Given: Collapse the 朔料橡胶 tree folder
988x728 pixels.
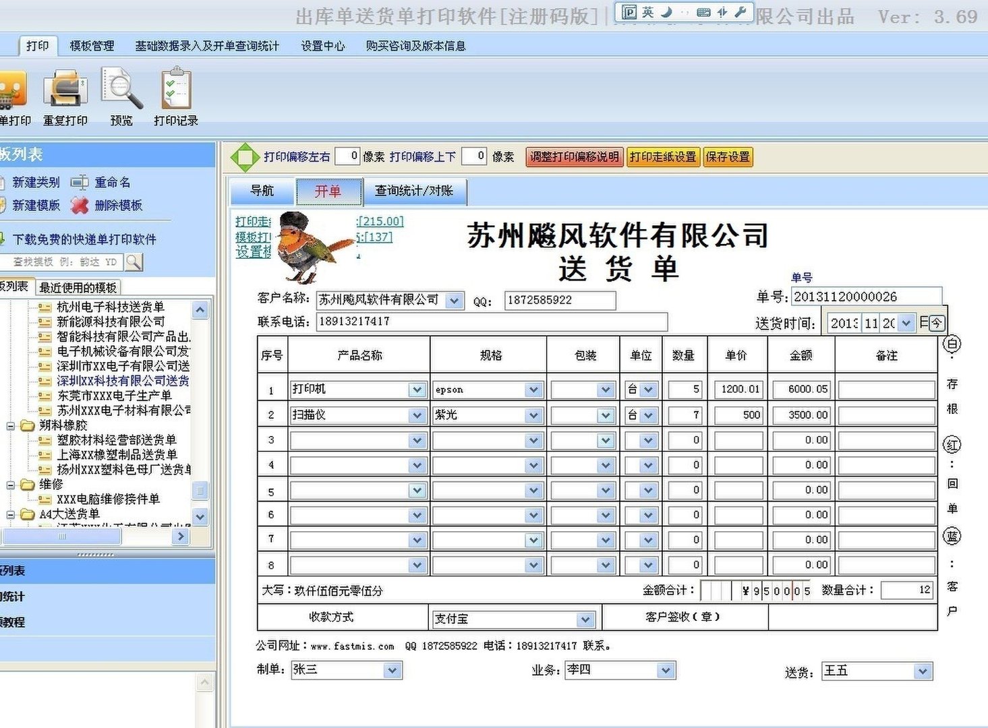Looking at the screenshot, I should click(11, 426).
